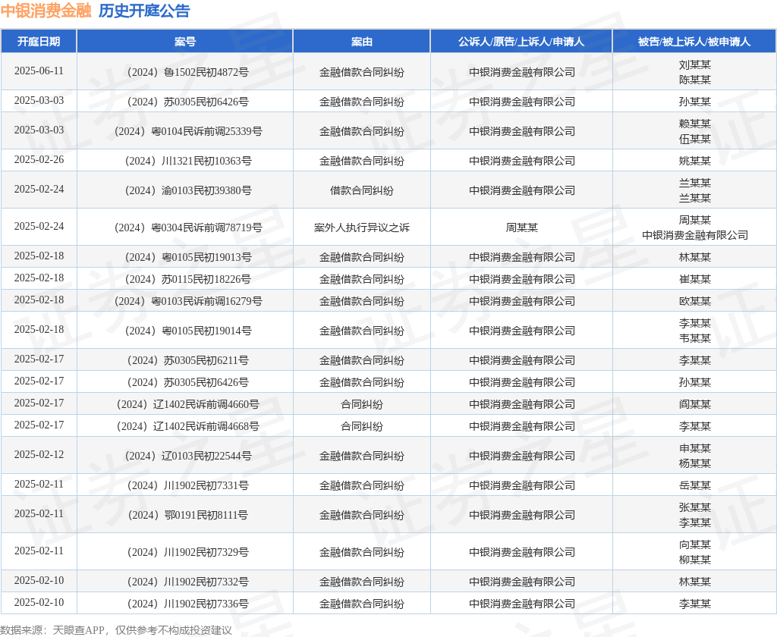Select the date 2025-02-26
The width and height of the screenshot is (777, 637).
39,159
